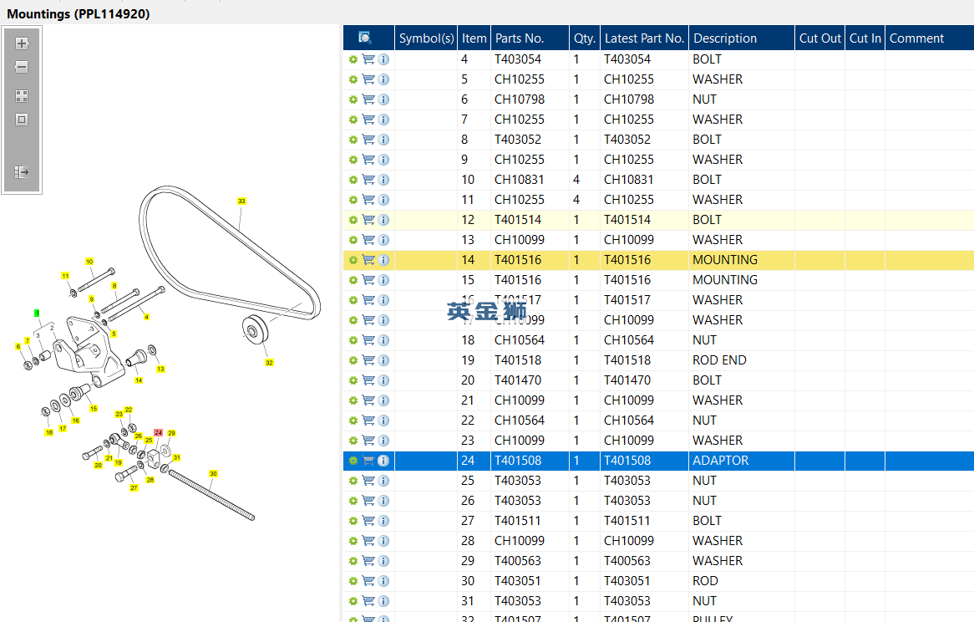Sort by Latest Part No. column
The width and height of the screenshot is (974, 622).
tap(644, 38)
